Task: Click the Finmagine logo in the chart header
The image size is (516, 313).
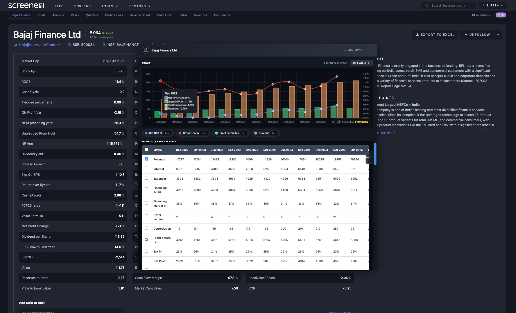Action: [338, 122]
